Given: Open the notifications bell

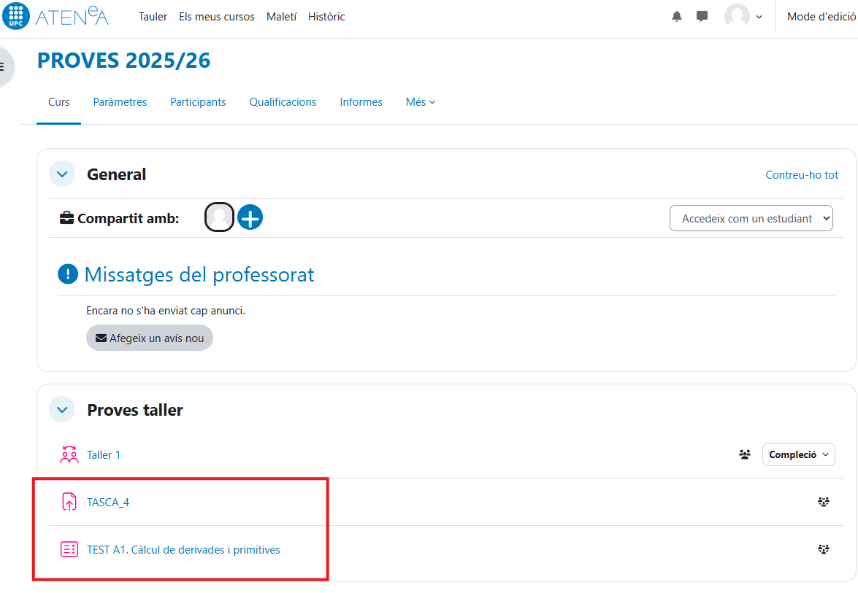Looking at the screenshot, I should [x=676, y=15].
